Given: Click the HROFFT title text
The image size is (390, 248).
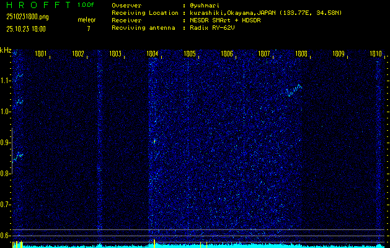Looking at the screenshot, I should click(38, 5).
